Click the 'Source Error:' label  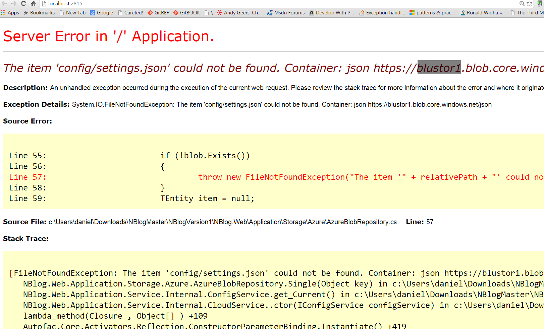28,121
